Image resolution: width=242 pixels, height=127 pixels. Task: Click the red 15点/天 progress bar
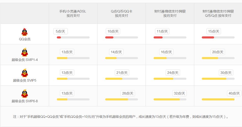click(218, 37)
